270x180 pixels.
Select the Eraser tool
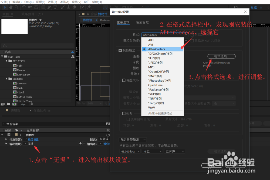[75, 7]
